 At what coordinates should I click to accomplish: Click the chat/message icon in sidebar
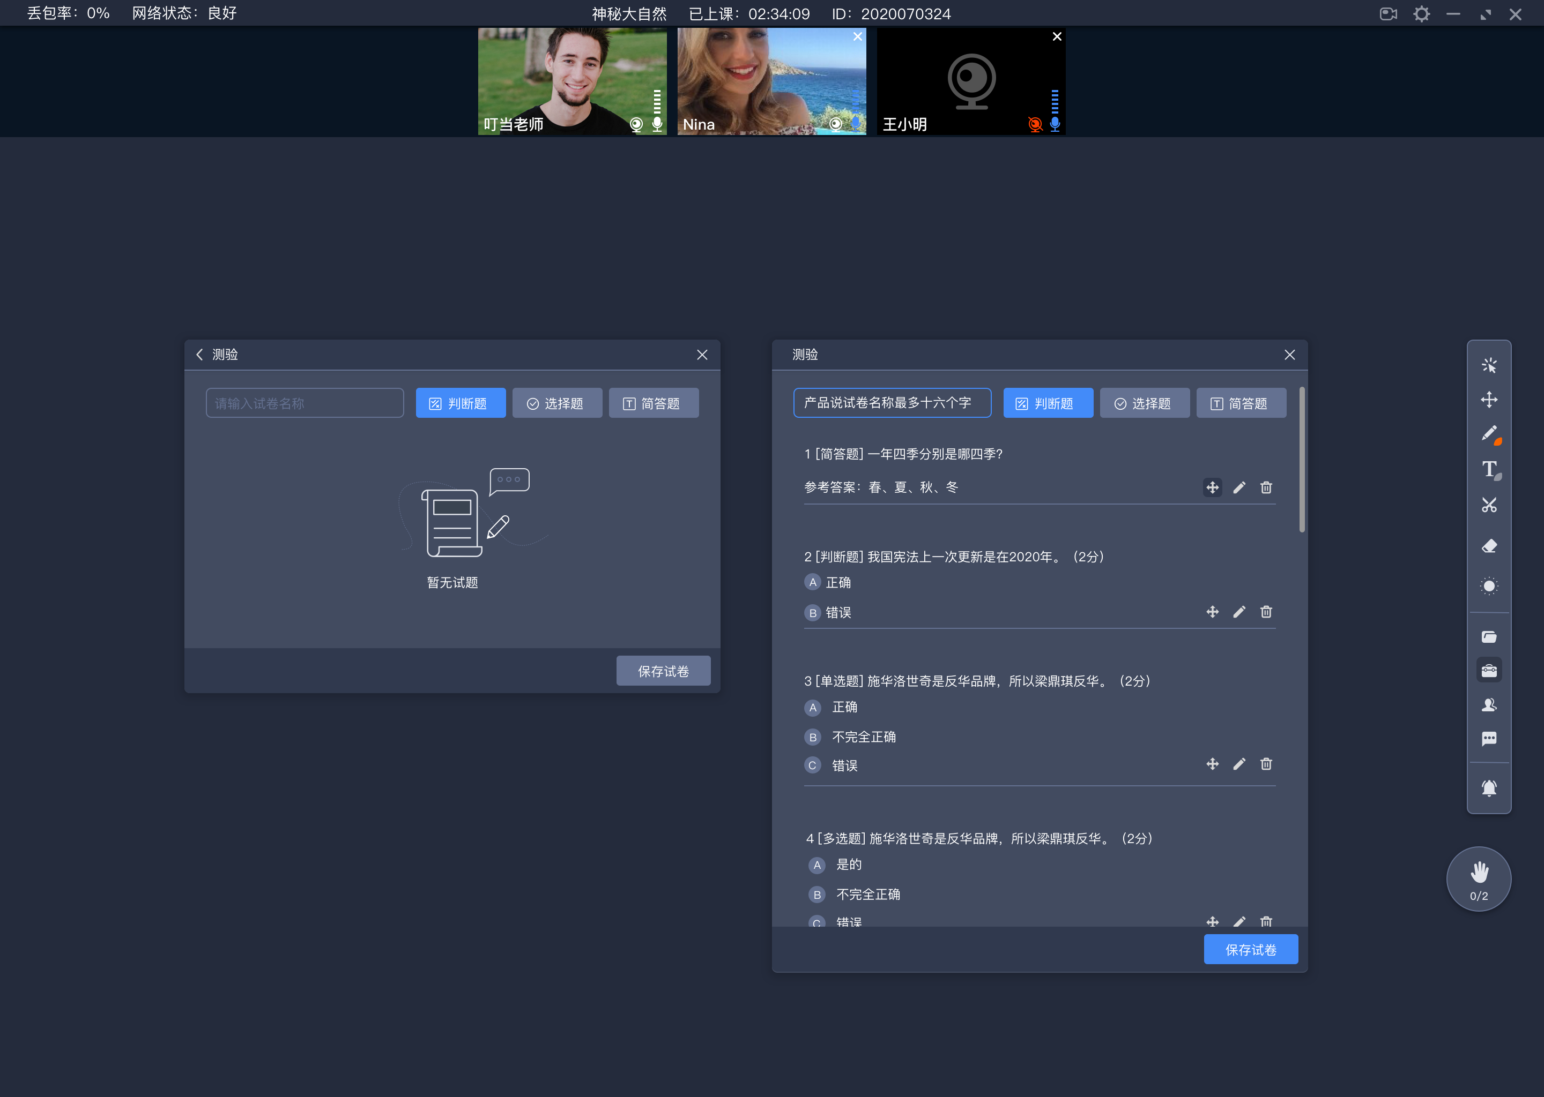(x=1488, y=739)
